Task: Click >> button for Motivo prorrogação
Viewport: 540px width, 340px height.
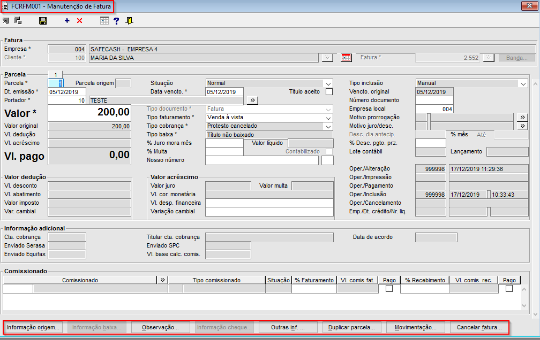Action: point(522,117)
